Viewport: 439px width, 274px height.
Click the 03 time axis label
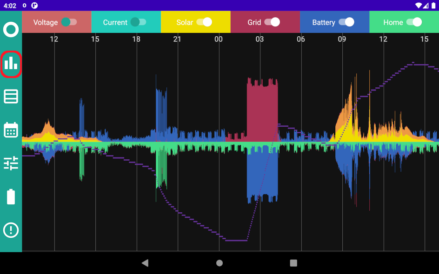(x=259, y=39)
